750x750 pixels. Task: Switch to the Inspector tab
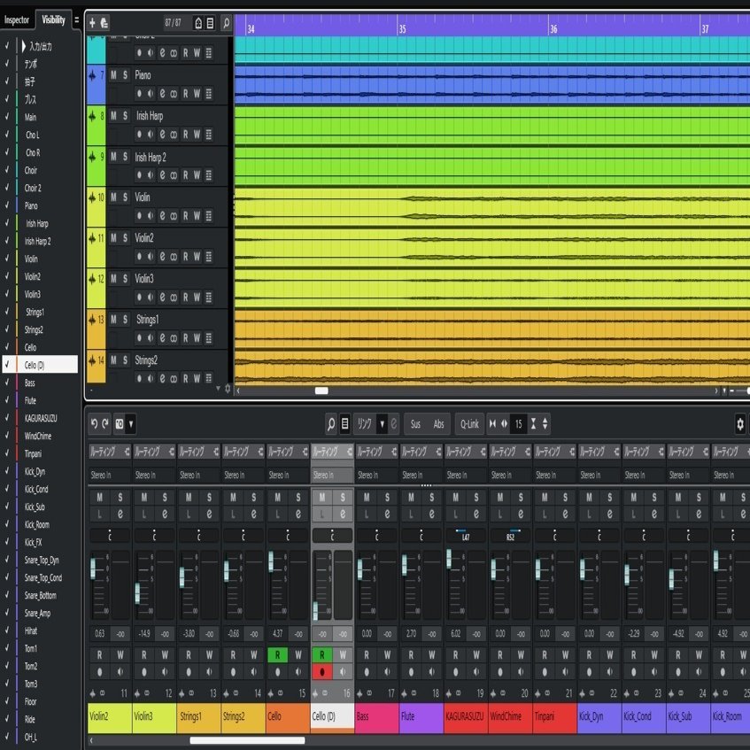(17, 20)
